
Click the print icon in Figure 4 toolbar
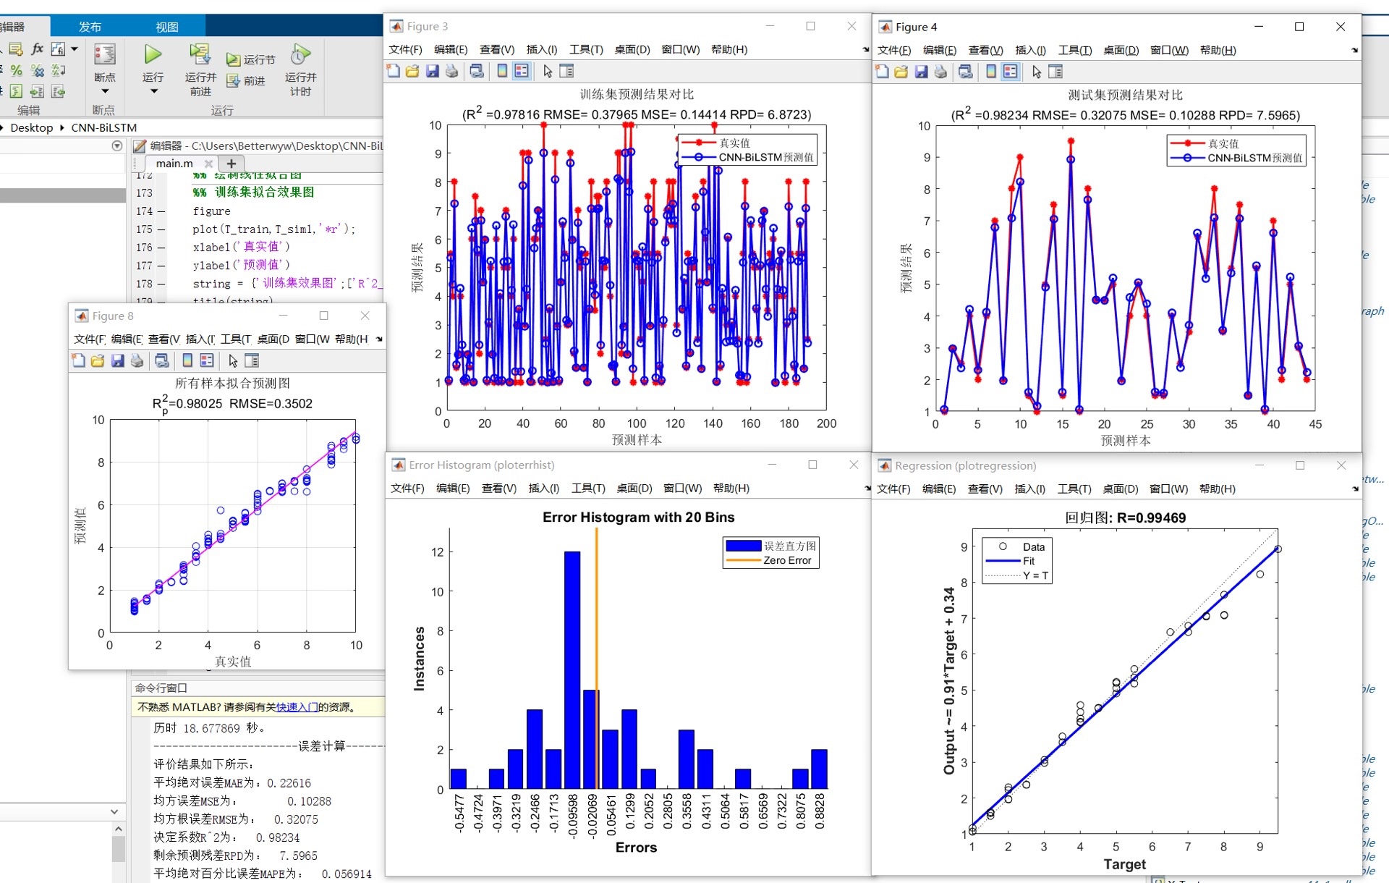click(940, 72)
